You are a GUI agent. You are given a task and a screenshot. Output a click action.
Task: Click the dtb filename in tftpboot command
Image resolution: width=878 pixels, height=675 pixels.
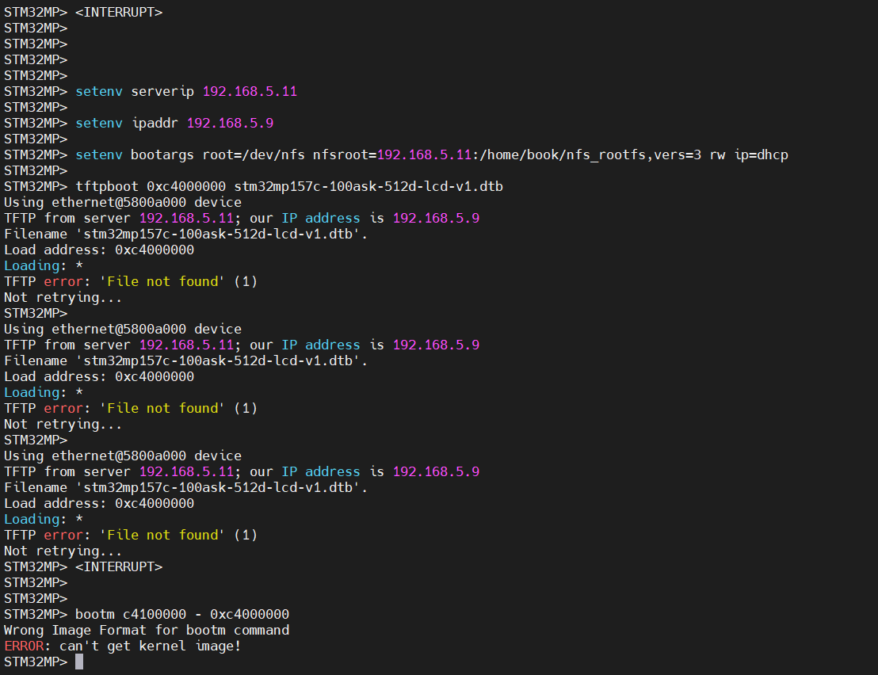[368, 186]
